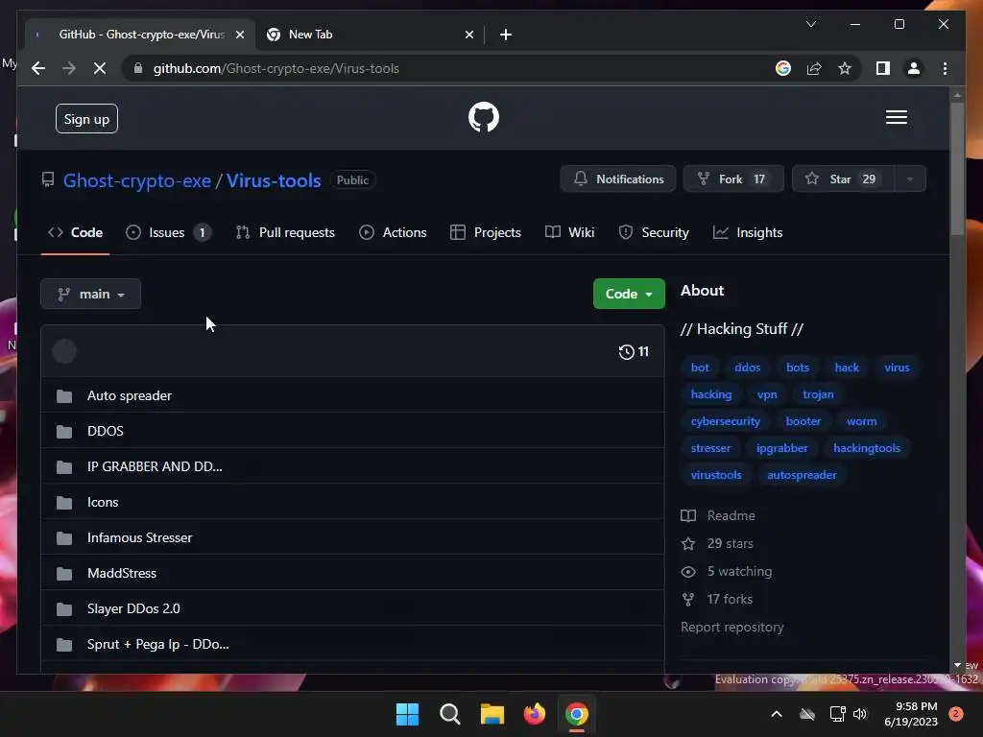Open the IP GRABBER AND DD... folder
Viewport: 983px width, 737px height.
pos(155,467)
